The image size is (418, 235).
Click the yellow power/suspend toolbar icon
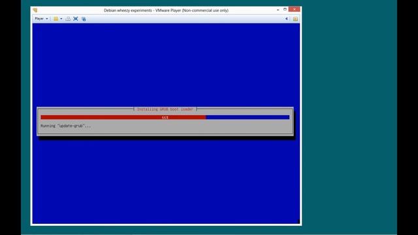click(56, 19)
